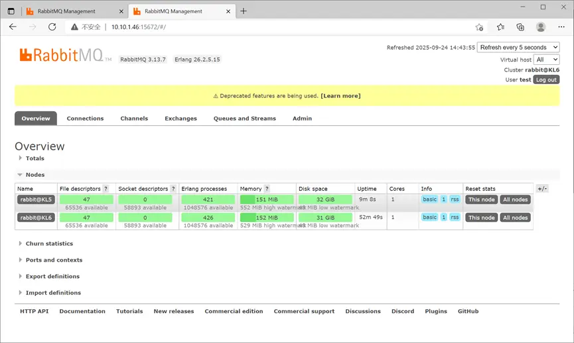
Task: Toggle node columns with +/- button
Action: pos(542,189)
